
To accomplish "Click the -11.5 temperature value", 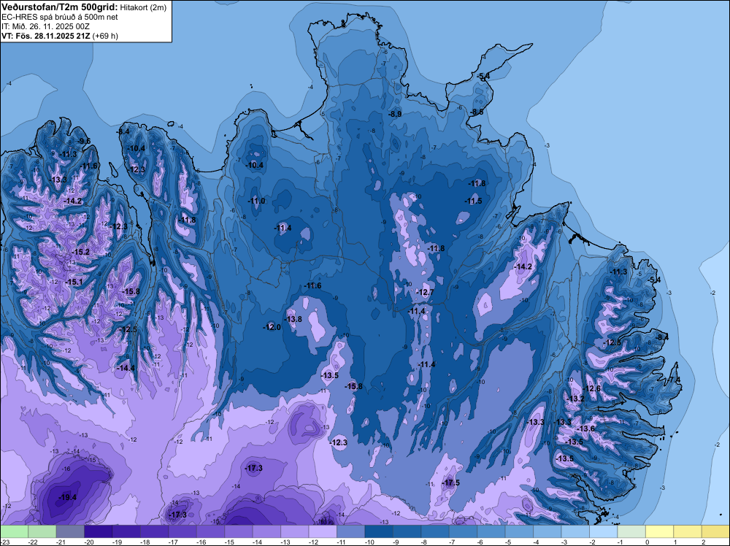I will point(474,201).
